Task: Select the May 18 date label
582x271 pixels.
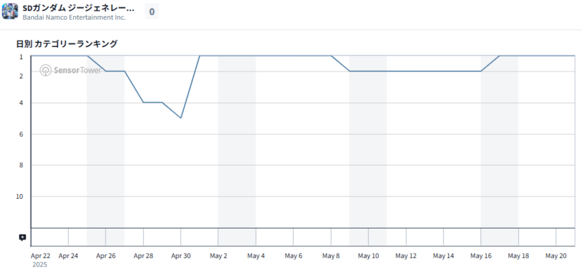Action: [x=518, y=255]
